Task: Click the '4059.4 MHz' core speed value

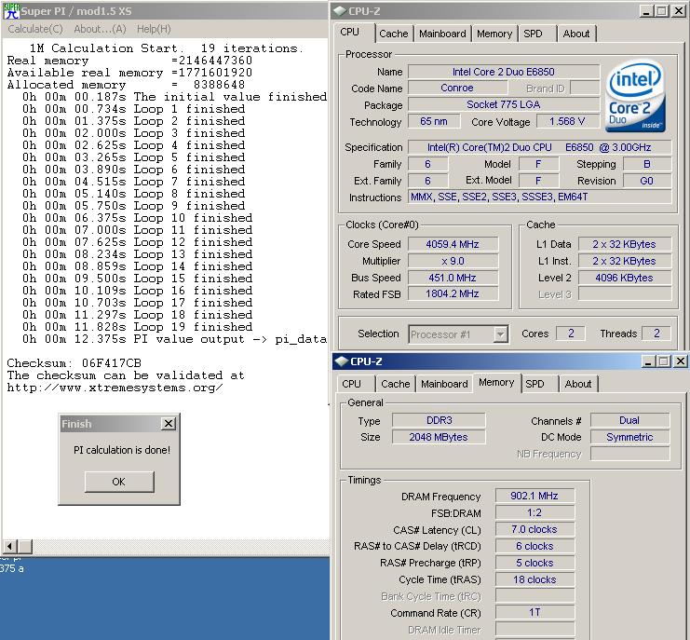Action: click(x=453, y=244)
